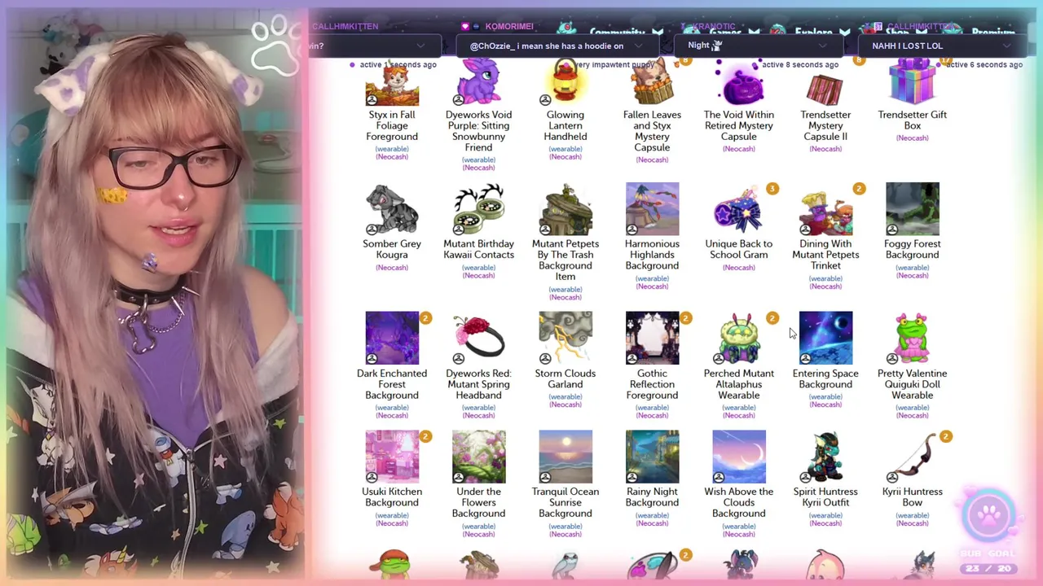
Task: Select the Wish Above the Clouds Background image
Action: 739,457
